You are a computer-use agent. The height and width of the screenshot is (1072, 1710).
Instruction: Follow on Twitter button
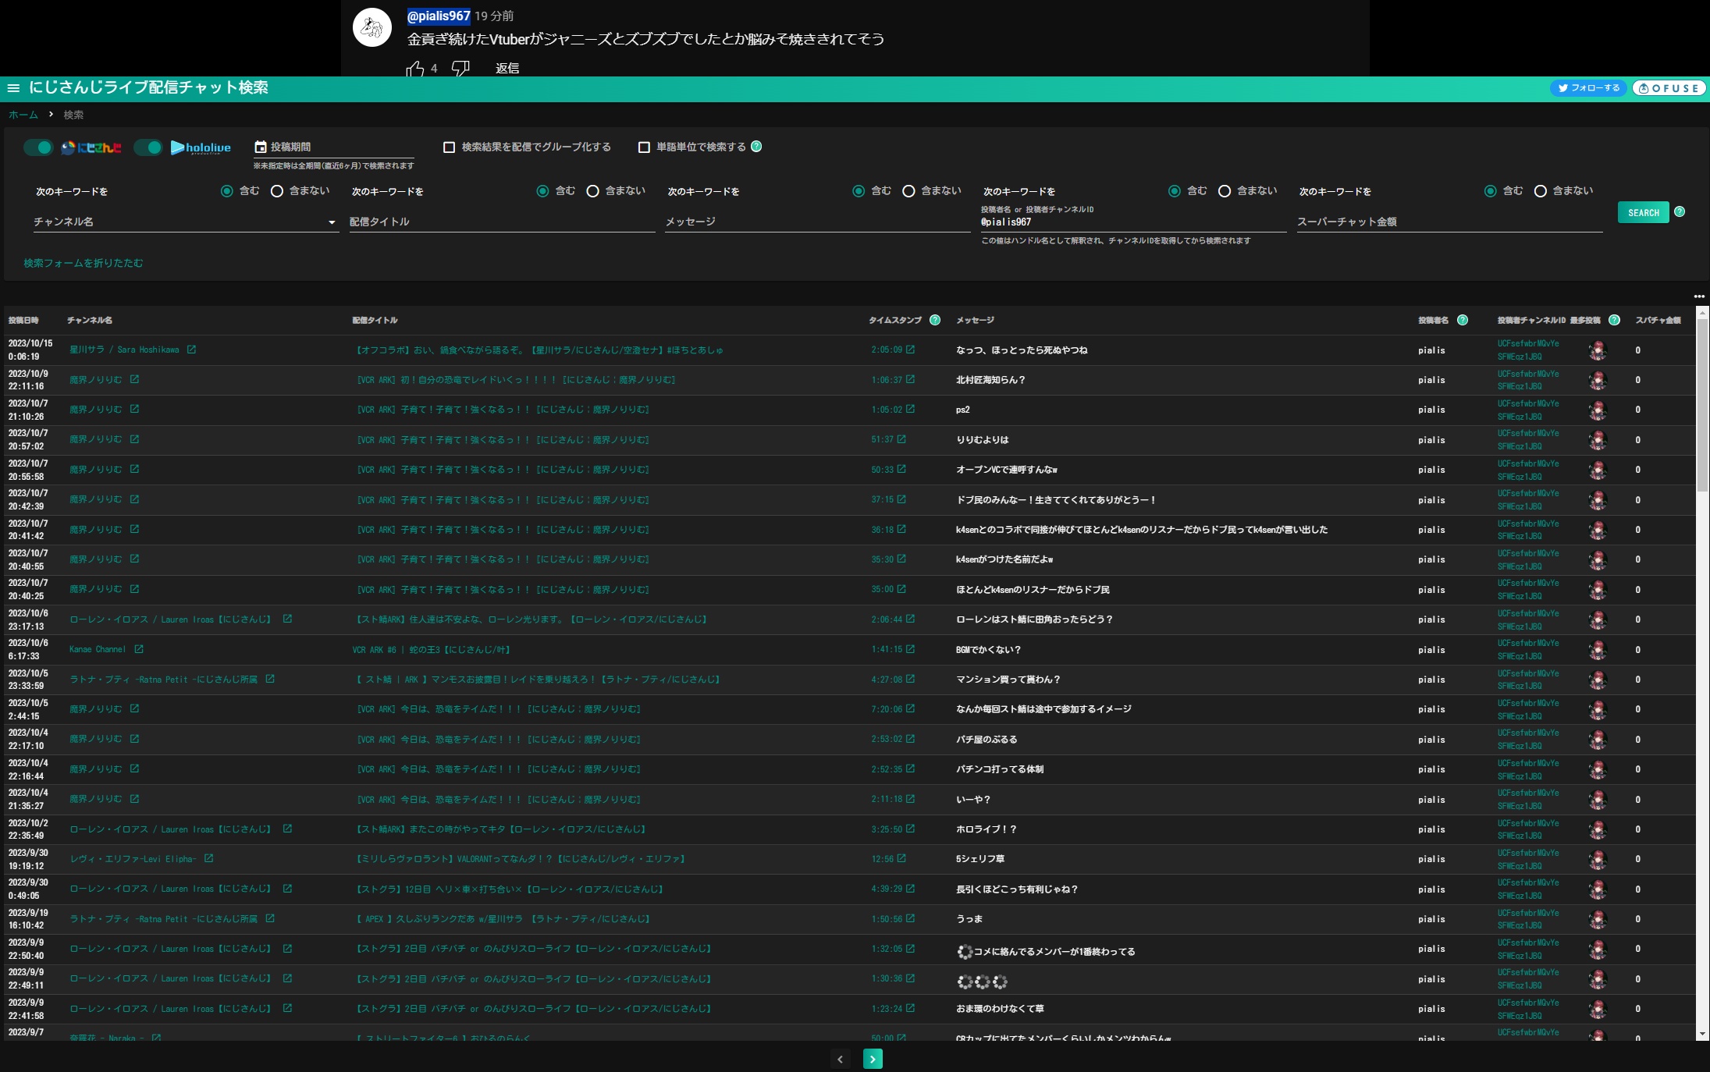click(1588, 88)
